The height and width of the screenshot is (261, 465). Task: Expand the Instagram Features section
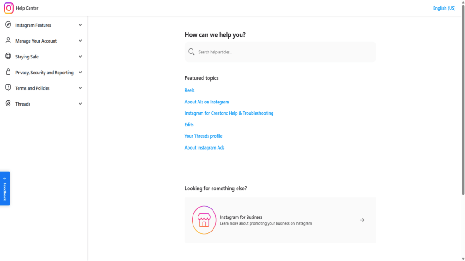[x=80, y=24]
